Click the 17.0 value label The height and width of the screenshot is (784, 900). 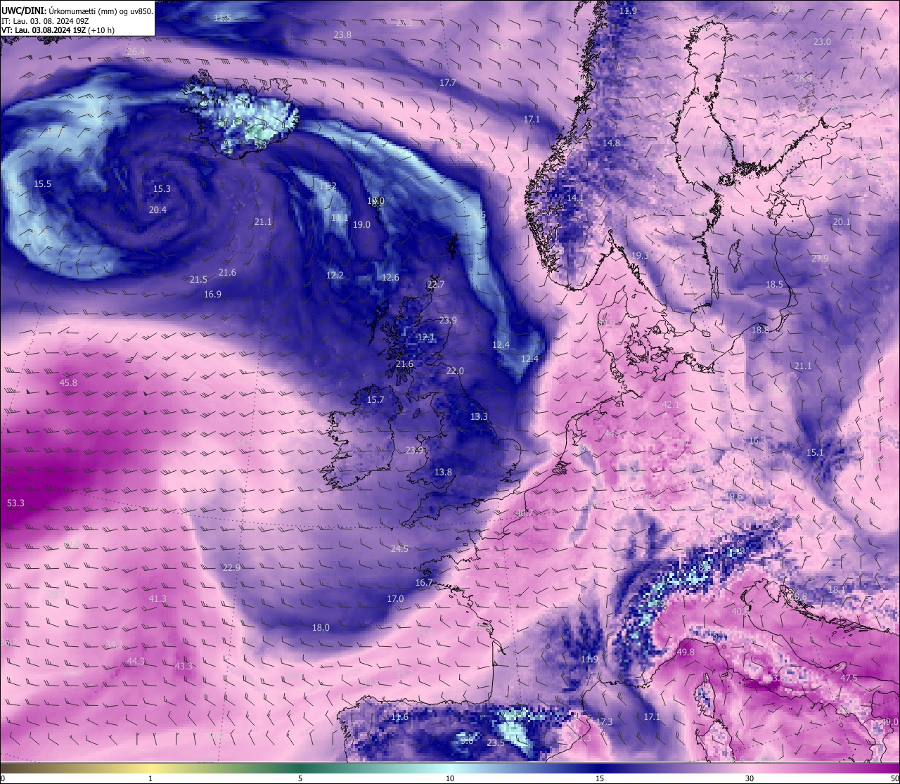(395, 598)
